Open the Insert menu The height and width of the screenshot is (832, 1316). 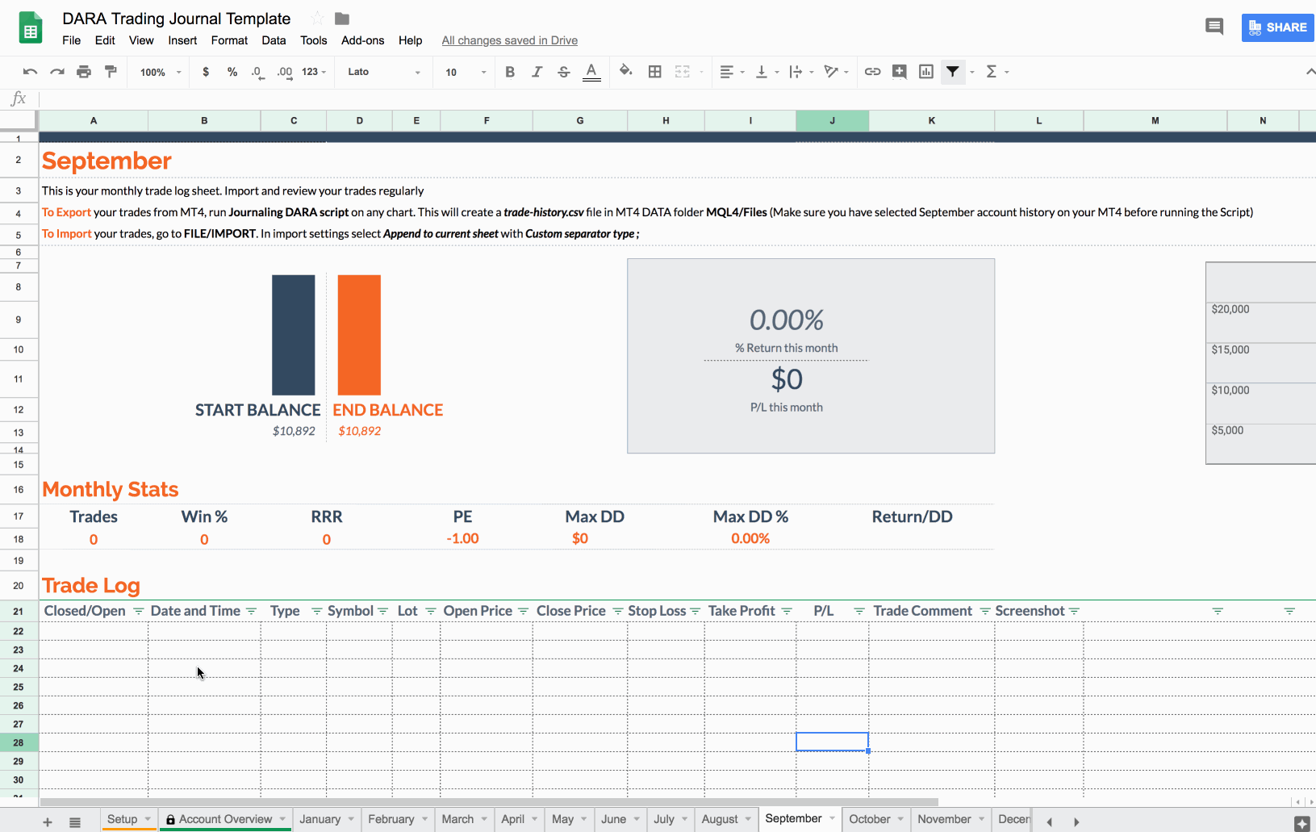point(182,40)
